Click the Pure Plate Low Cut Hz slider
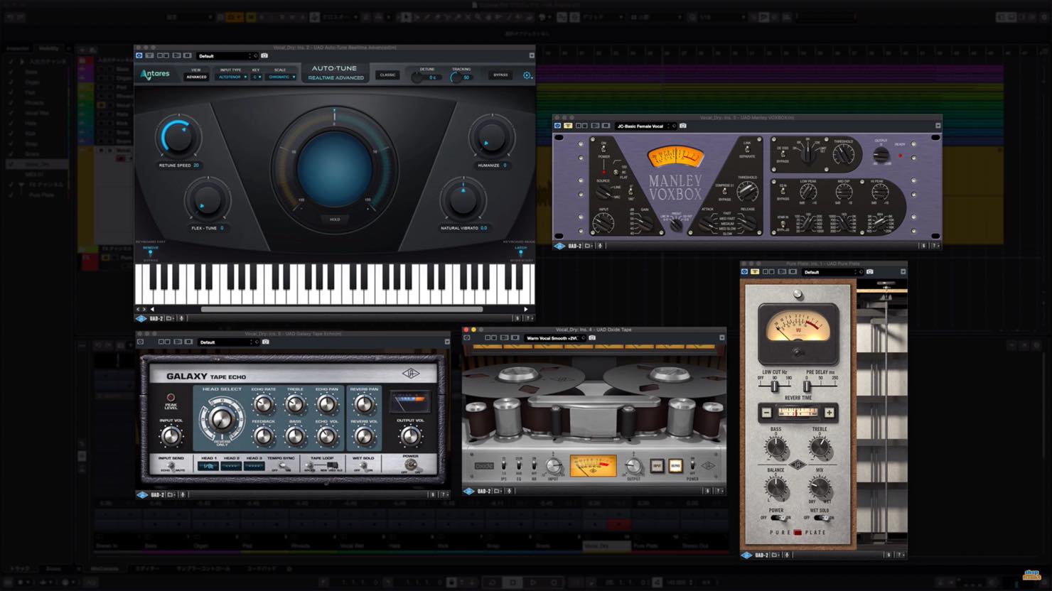The image size is (1052, 591). tap(775, 386)
